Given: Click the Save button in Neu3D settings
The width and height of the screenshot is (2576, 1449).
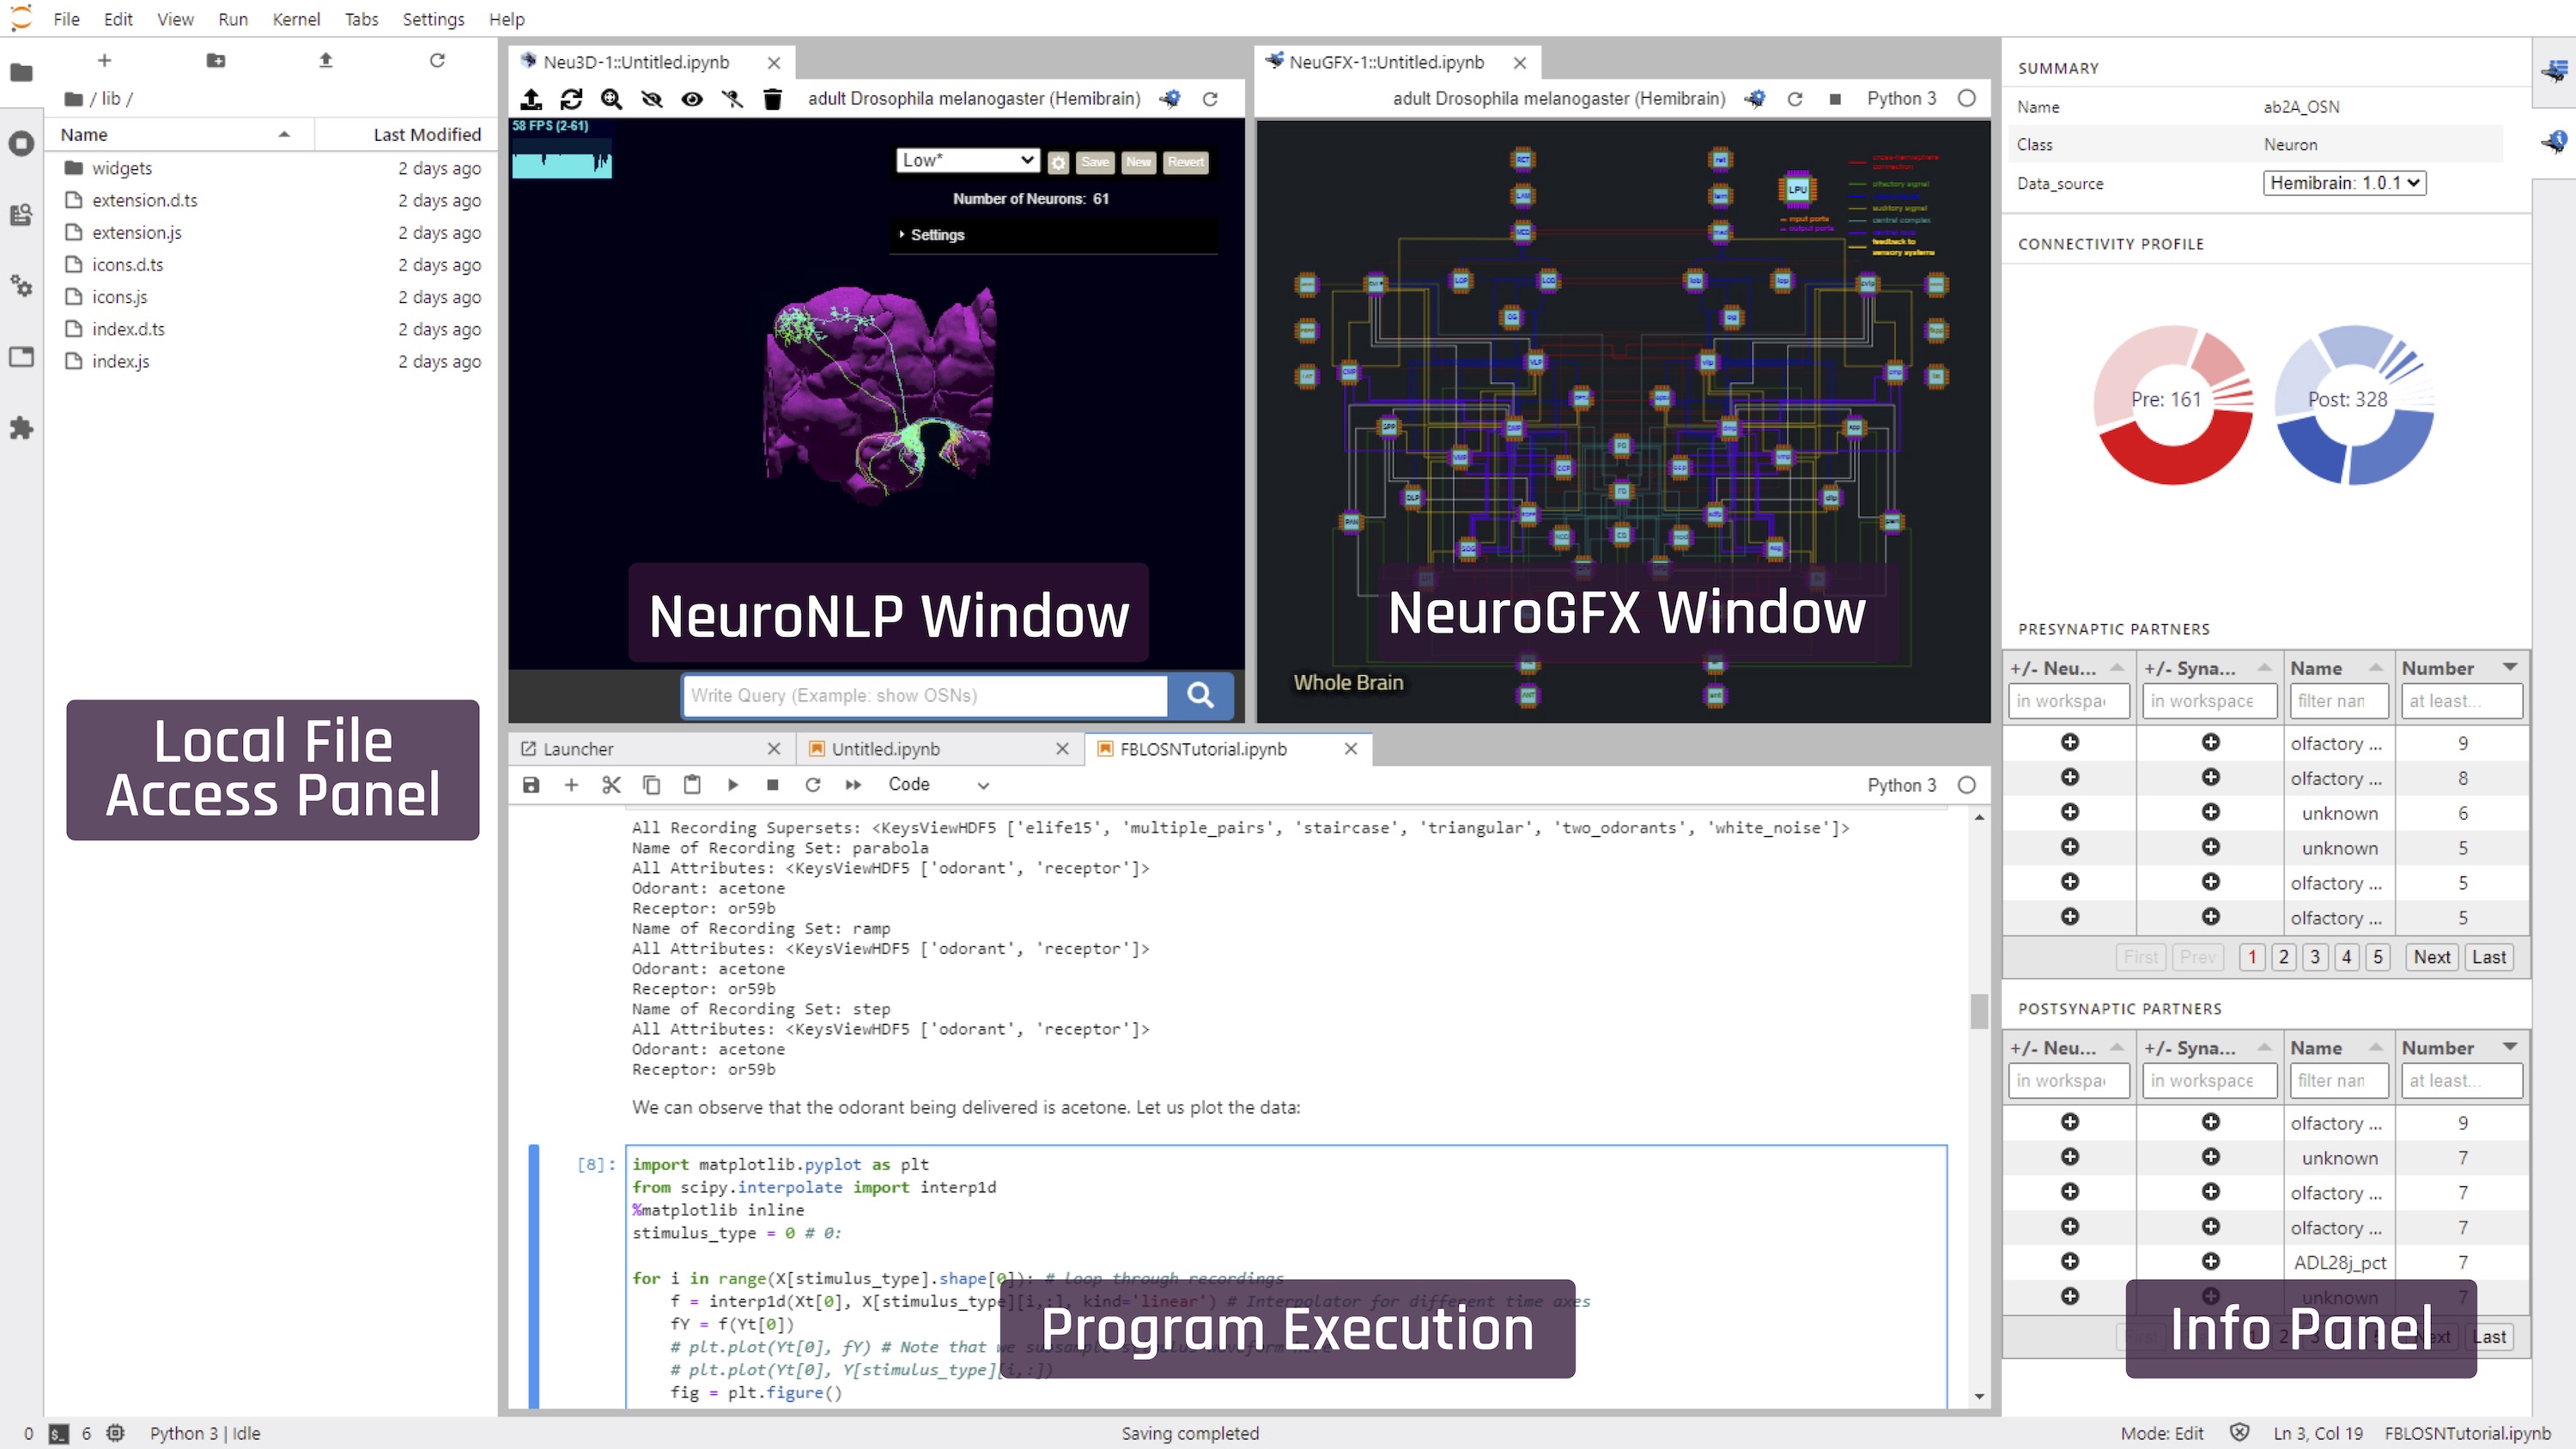Looking at the screenshot, I should tap(1095, 162).
